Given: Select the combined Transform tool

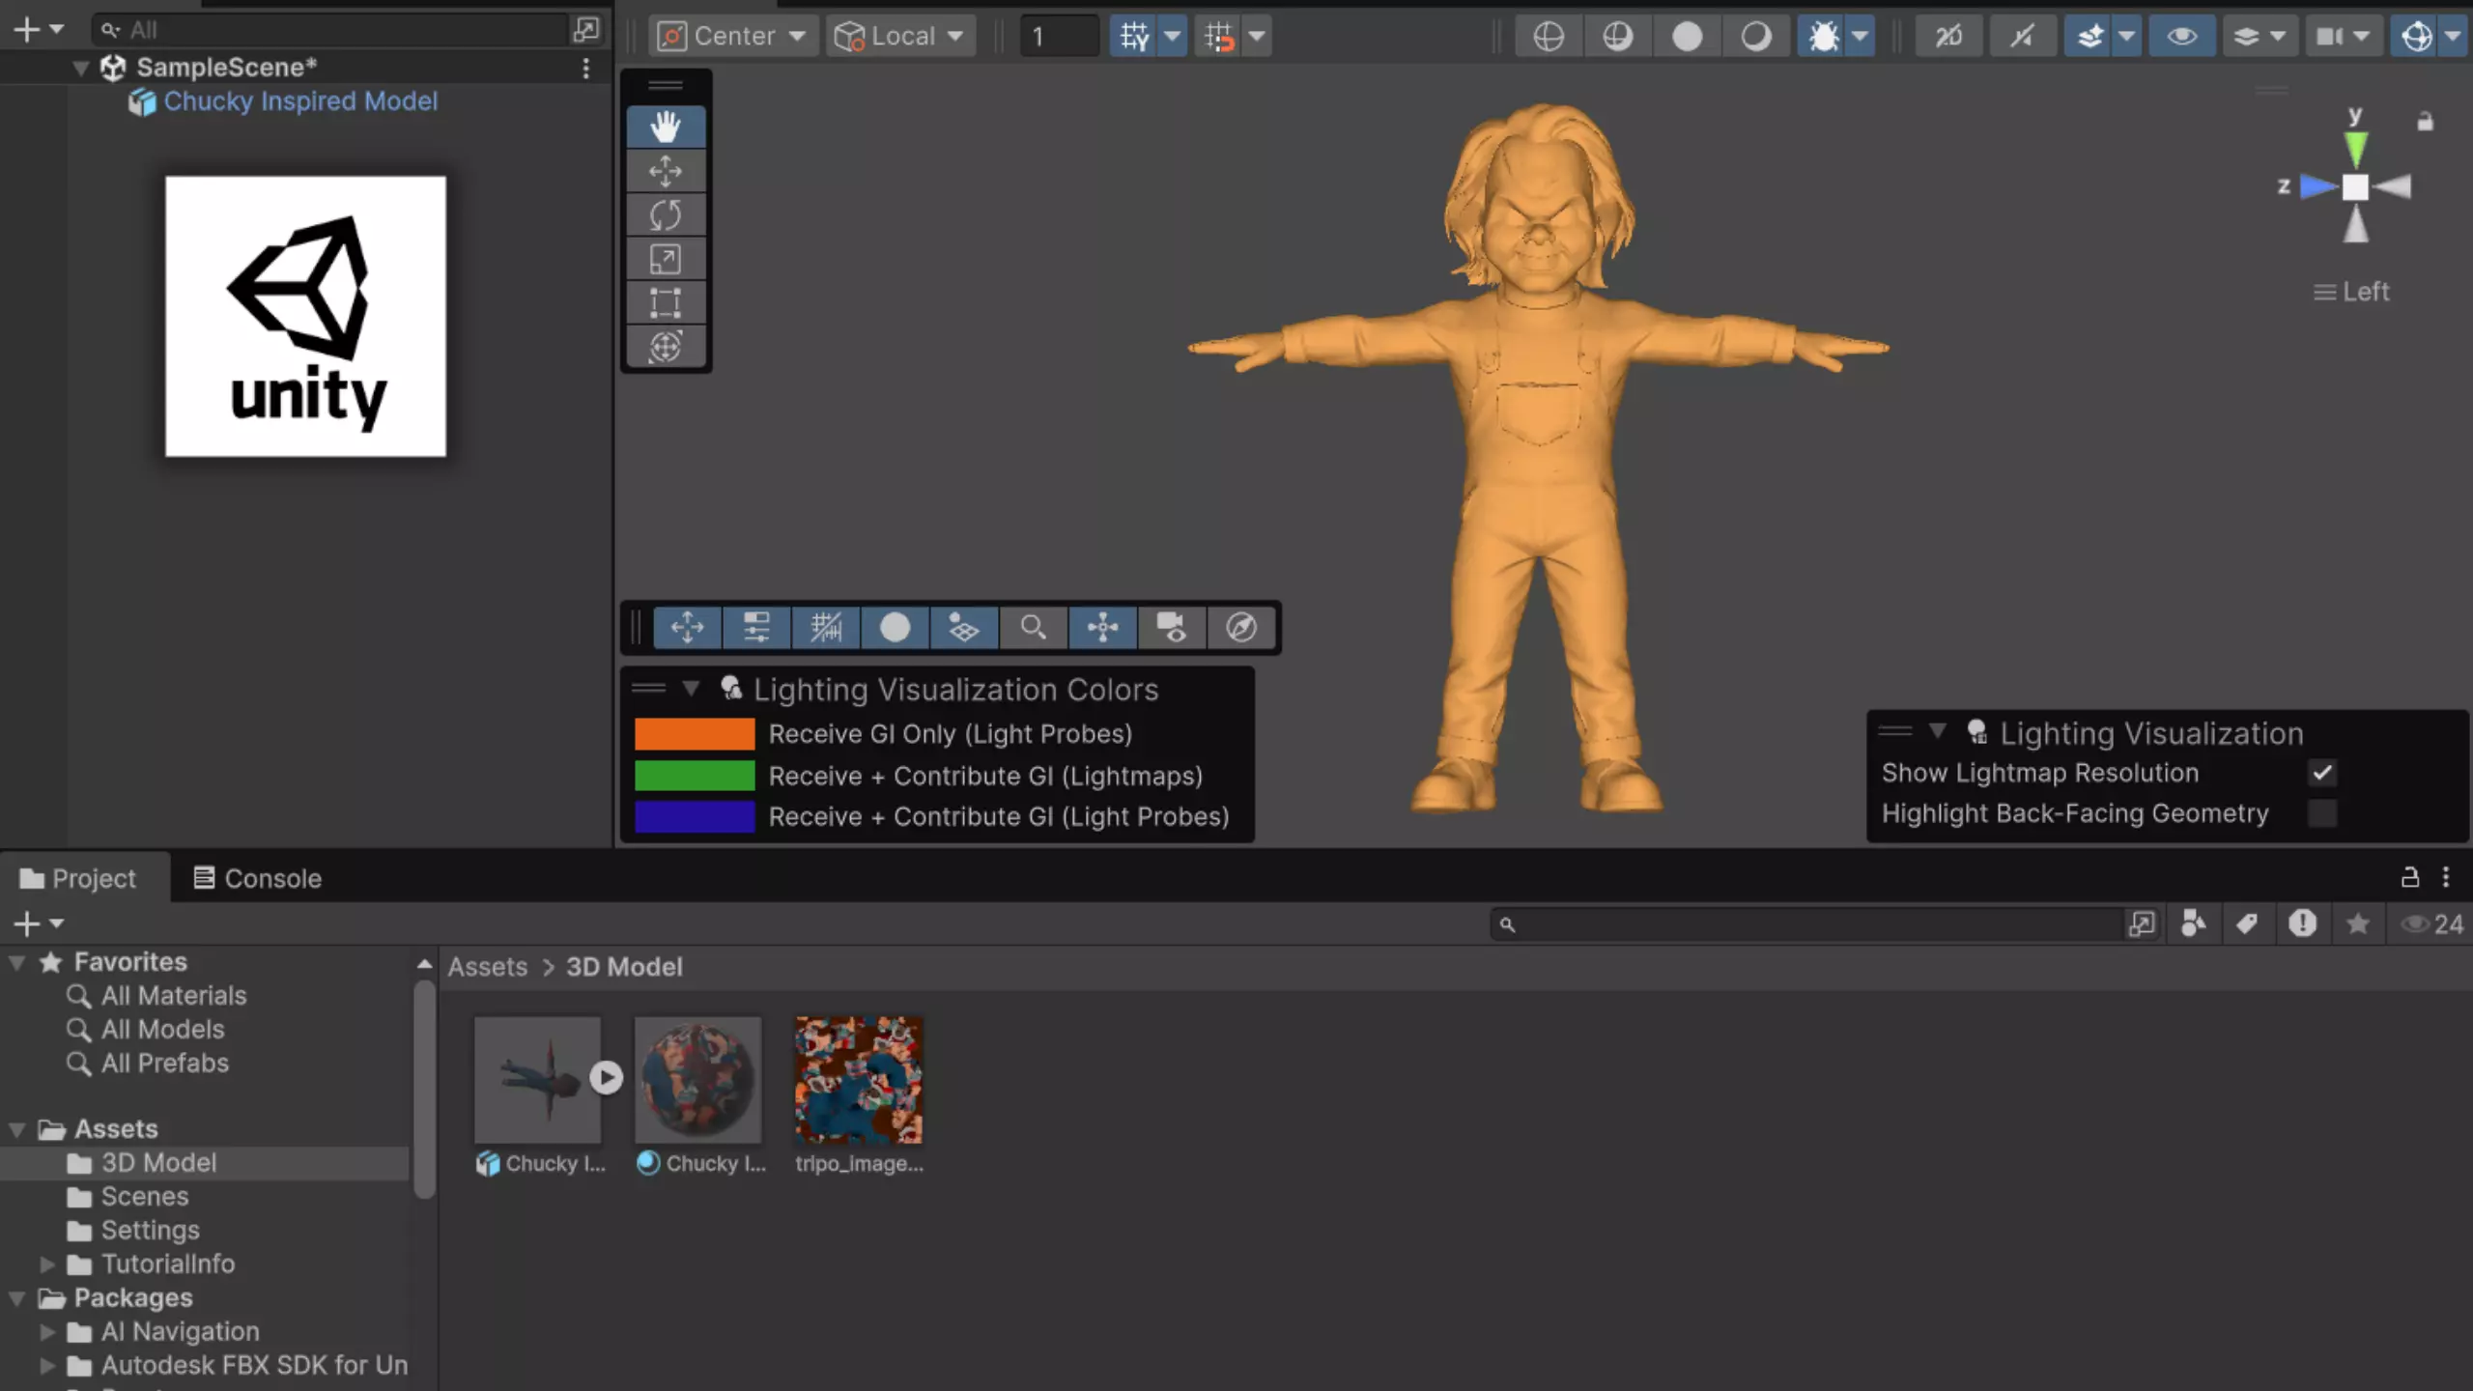Looking at the screenshot, I should point(666,347).
